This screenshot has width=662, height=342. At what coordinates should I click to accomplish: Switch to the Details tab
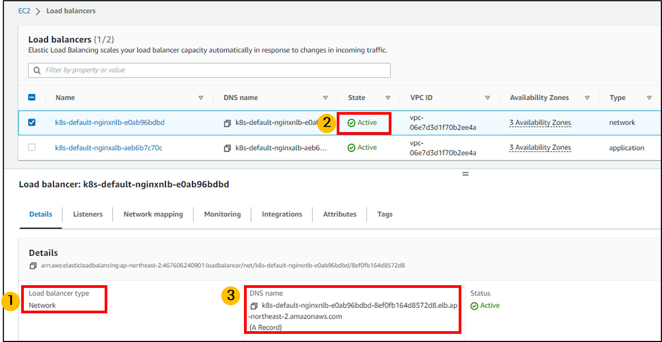pyautogui.click(x=41, y=214)
